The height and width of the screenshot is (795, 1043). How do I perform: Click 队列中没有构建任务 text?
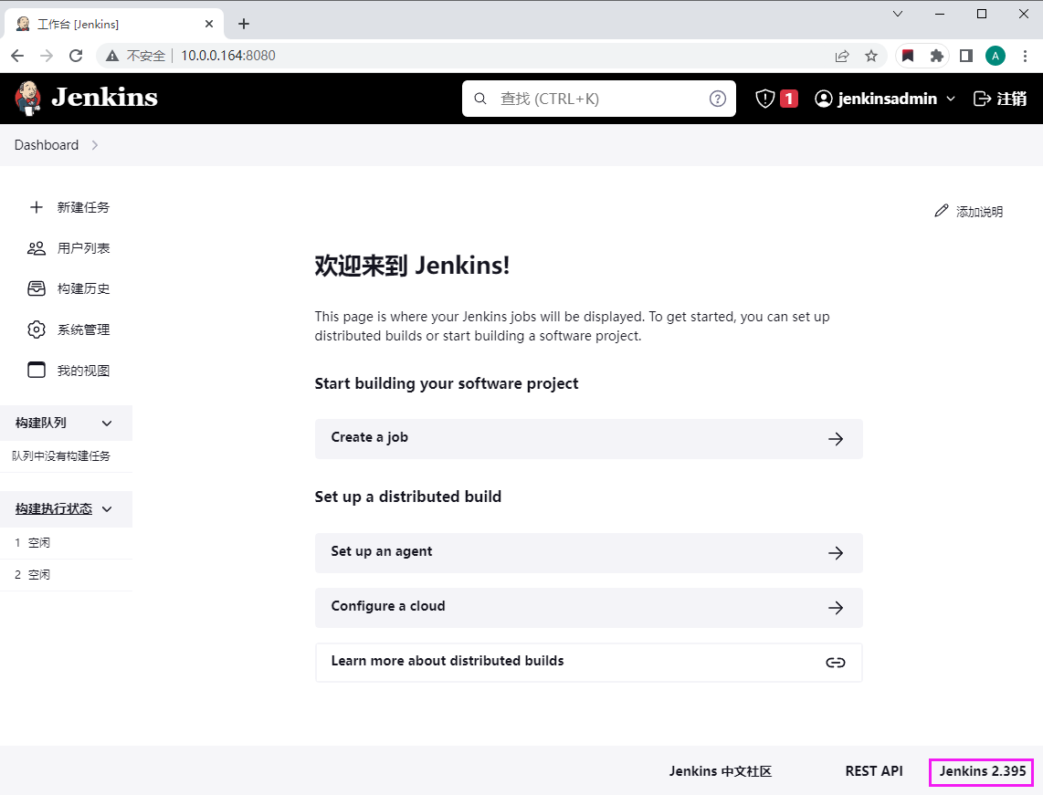coord(61,456)
